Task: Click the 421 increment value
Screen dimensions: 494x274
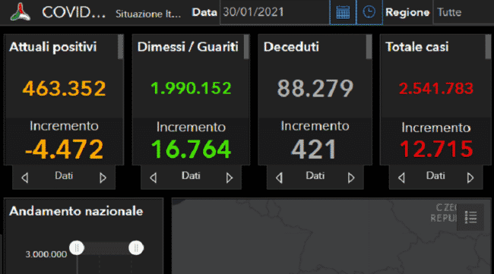Action: [314, 150]
